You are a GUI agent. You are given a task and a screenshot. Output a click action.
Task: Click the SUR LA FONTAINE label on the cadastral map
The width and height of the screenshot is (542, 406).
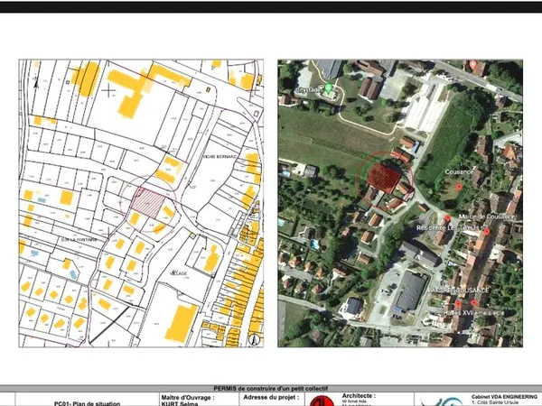(x=79, y=240)
